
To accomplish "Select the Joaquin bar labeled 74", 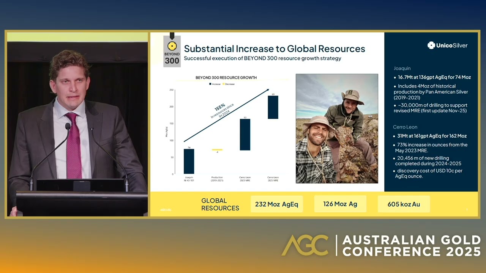I will point(189,162).
